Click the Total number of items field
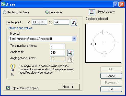The image size is (126, 96). (58, 46)
